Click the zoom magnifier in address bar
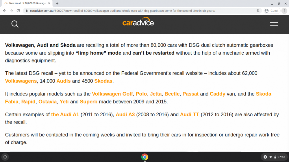Screen dimensions: 289x162 pos(258,11)
